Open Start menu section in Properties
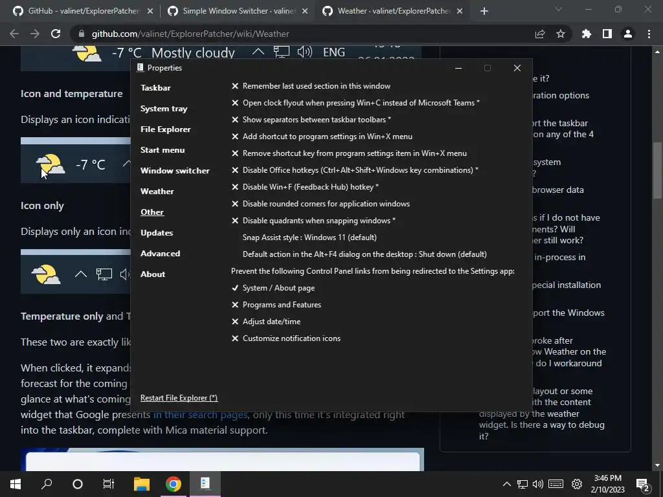Screen dimensions: 663x497 [x=163, y=150]
